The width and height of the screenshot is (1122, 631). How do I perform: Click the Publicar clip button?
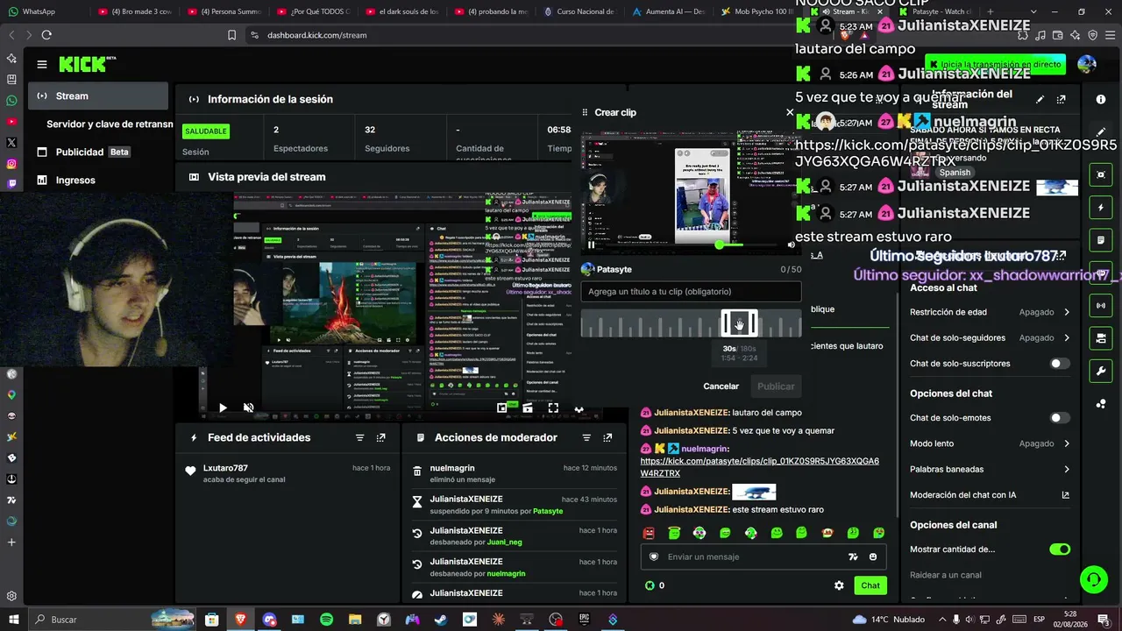776,386
